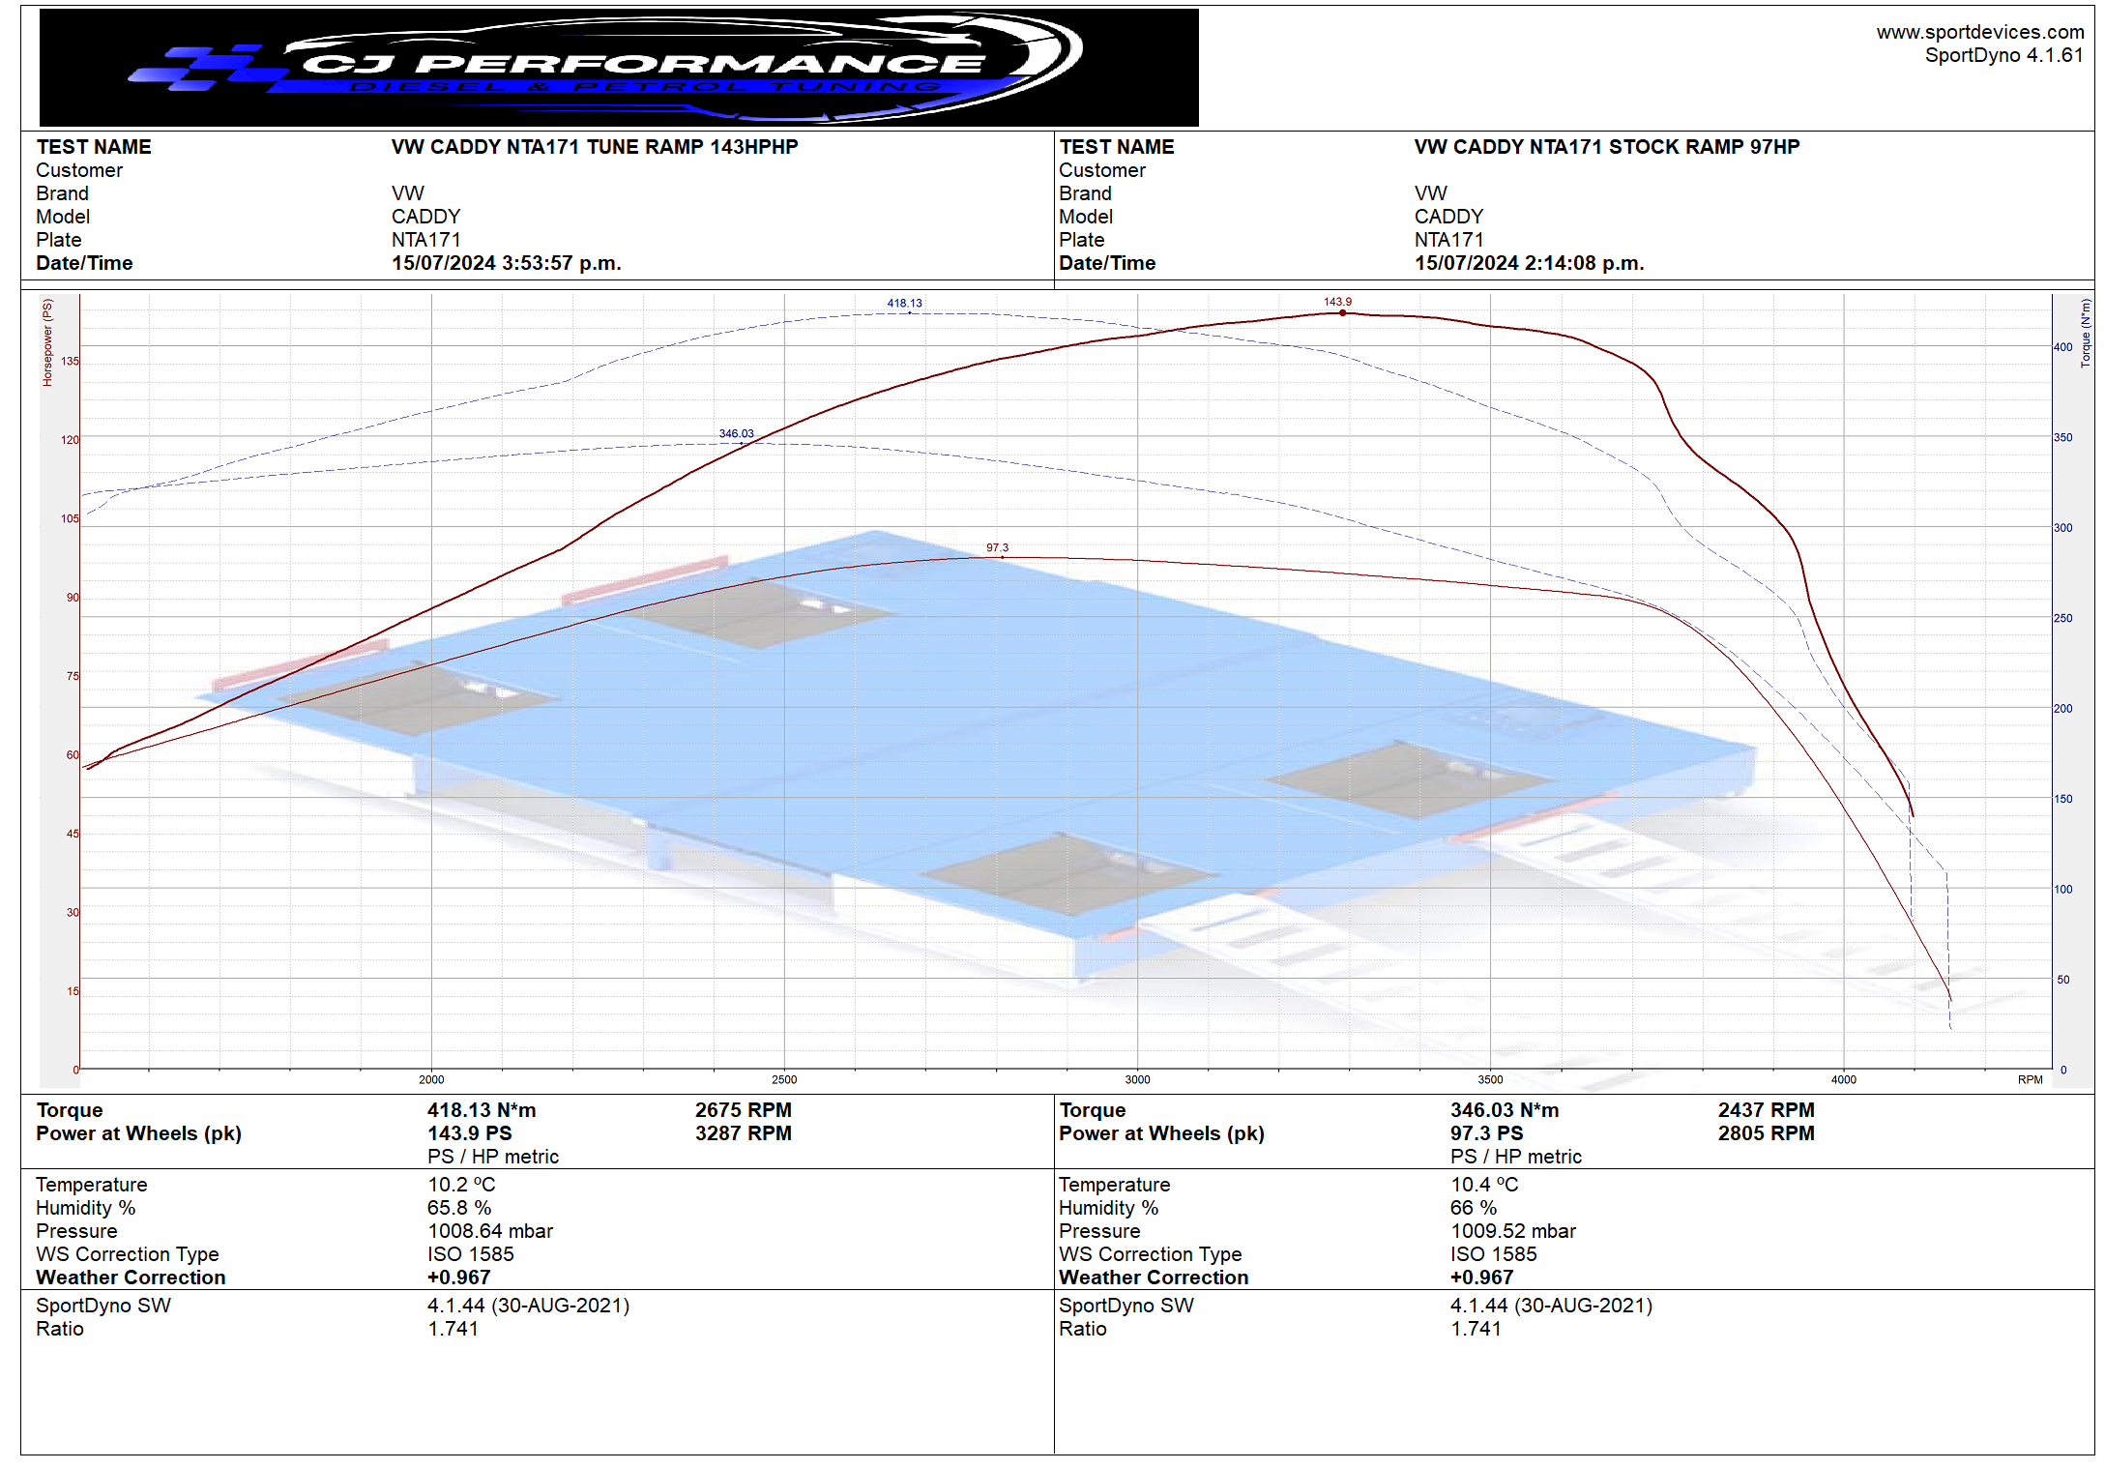Click the 346.03 stock torque marker
Screen dimensions: 2105x1469
click(x=736, y=434)
